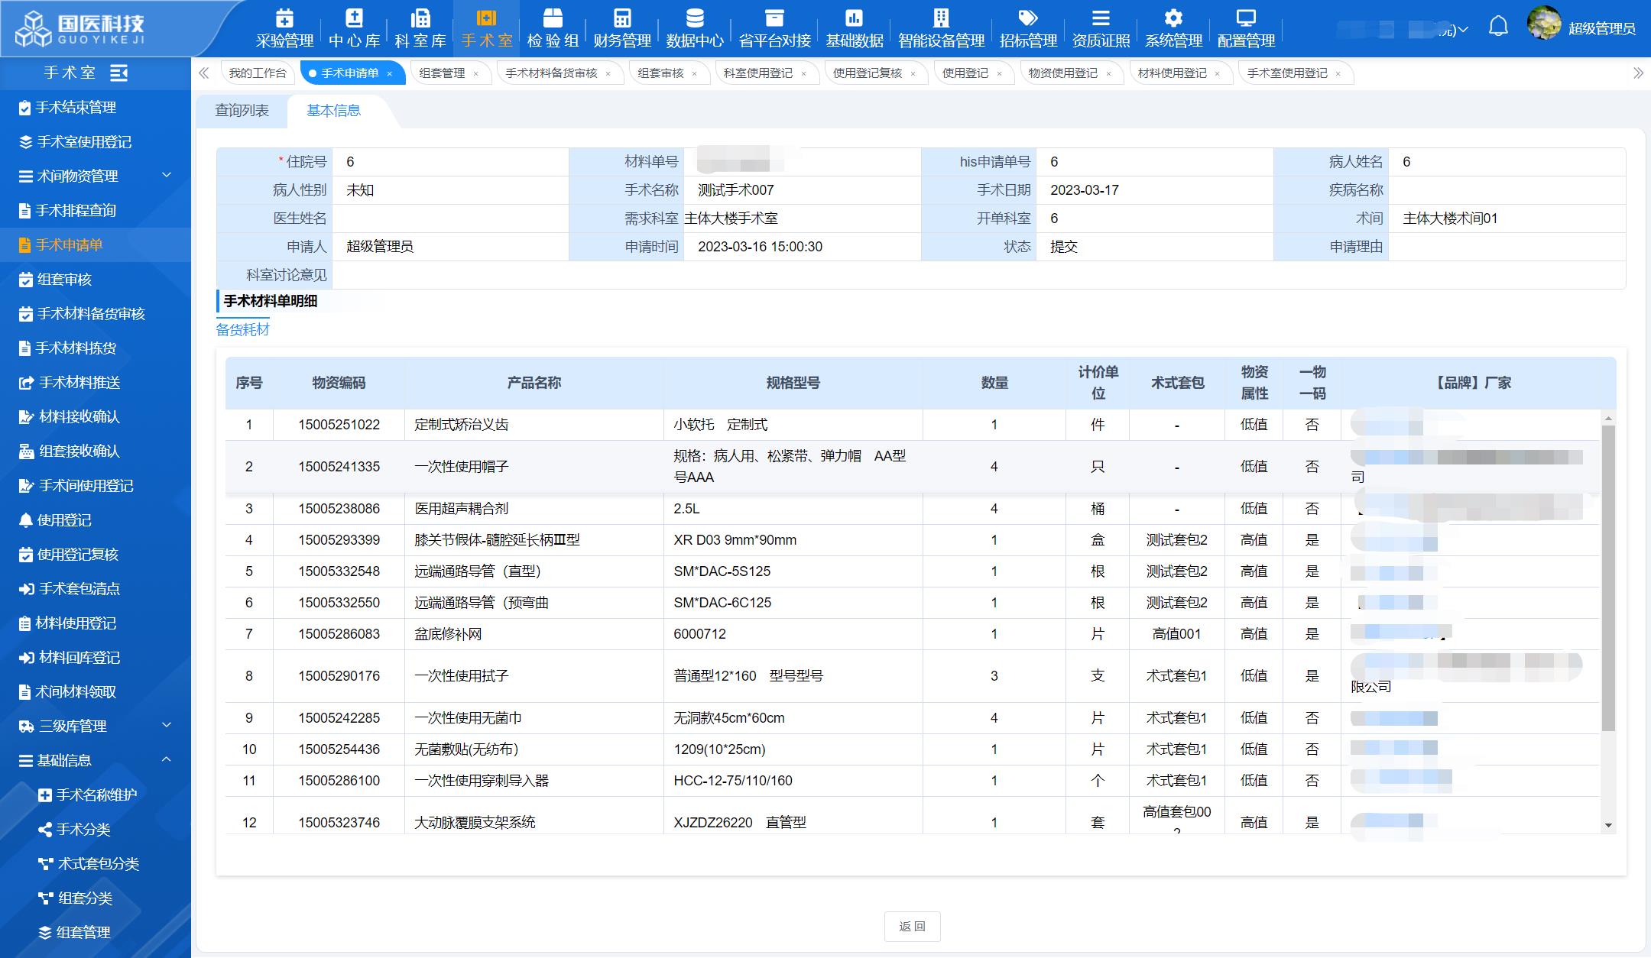
Task: Open 数据中心 database icon
Action: [694, 18]
